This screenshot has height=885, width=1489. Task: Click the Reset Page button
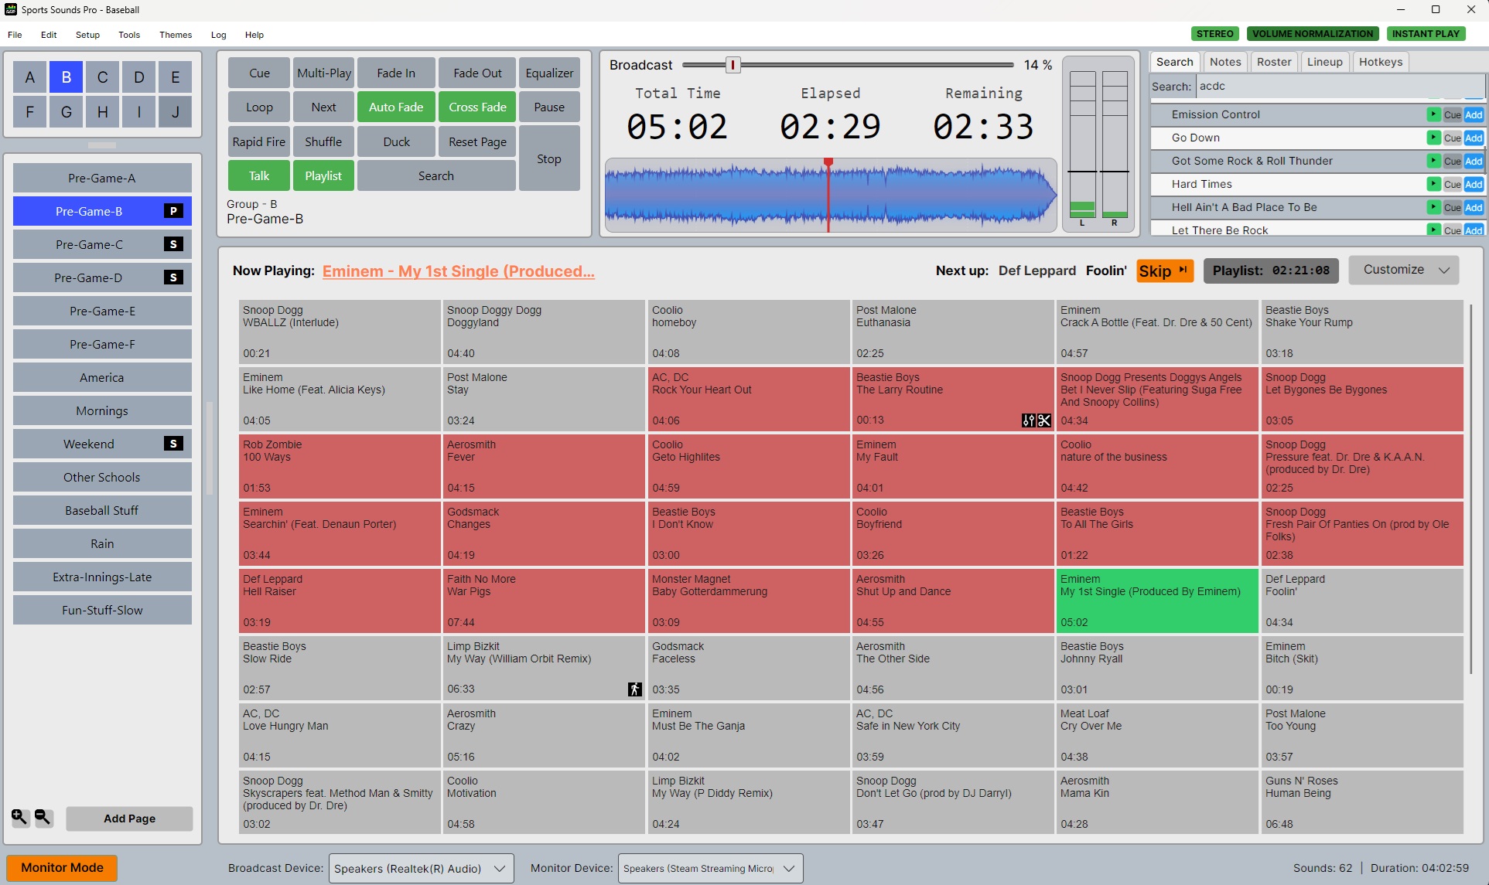[477, 142]
